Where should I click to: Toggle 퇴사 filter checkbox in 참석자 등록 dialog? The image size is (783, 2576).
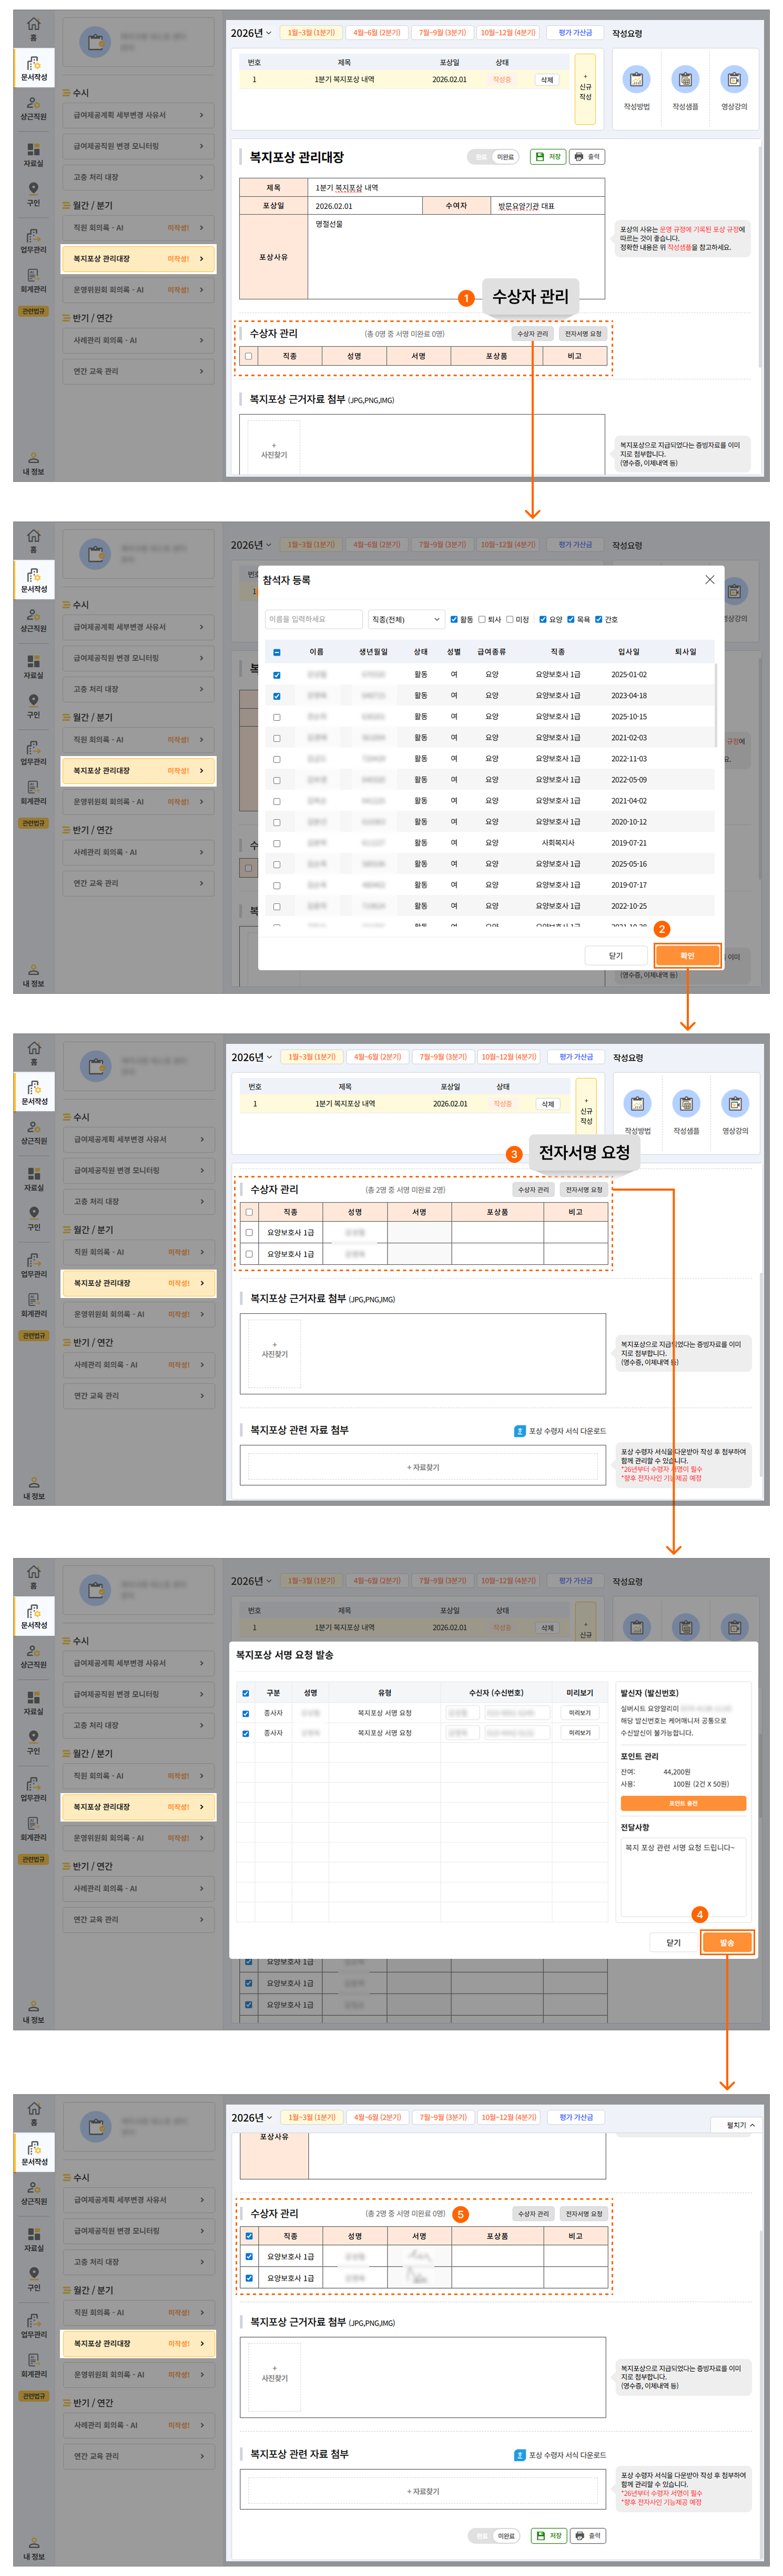[482, 619]
